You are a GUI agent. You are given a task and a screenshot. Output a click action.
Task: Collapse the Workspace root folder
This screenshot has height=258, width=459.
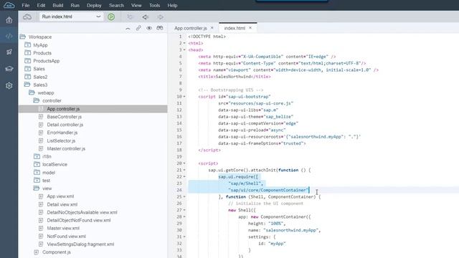click(x=22, y=37)
